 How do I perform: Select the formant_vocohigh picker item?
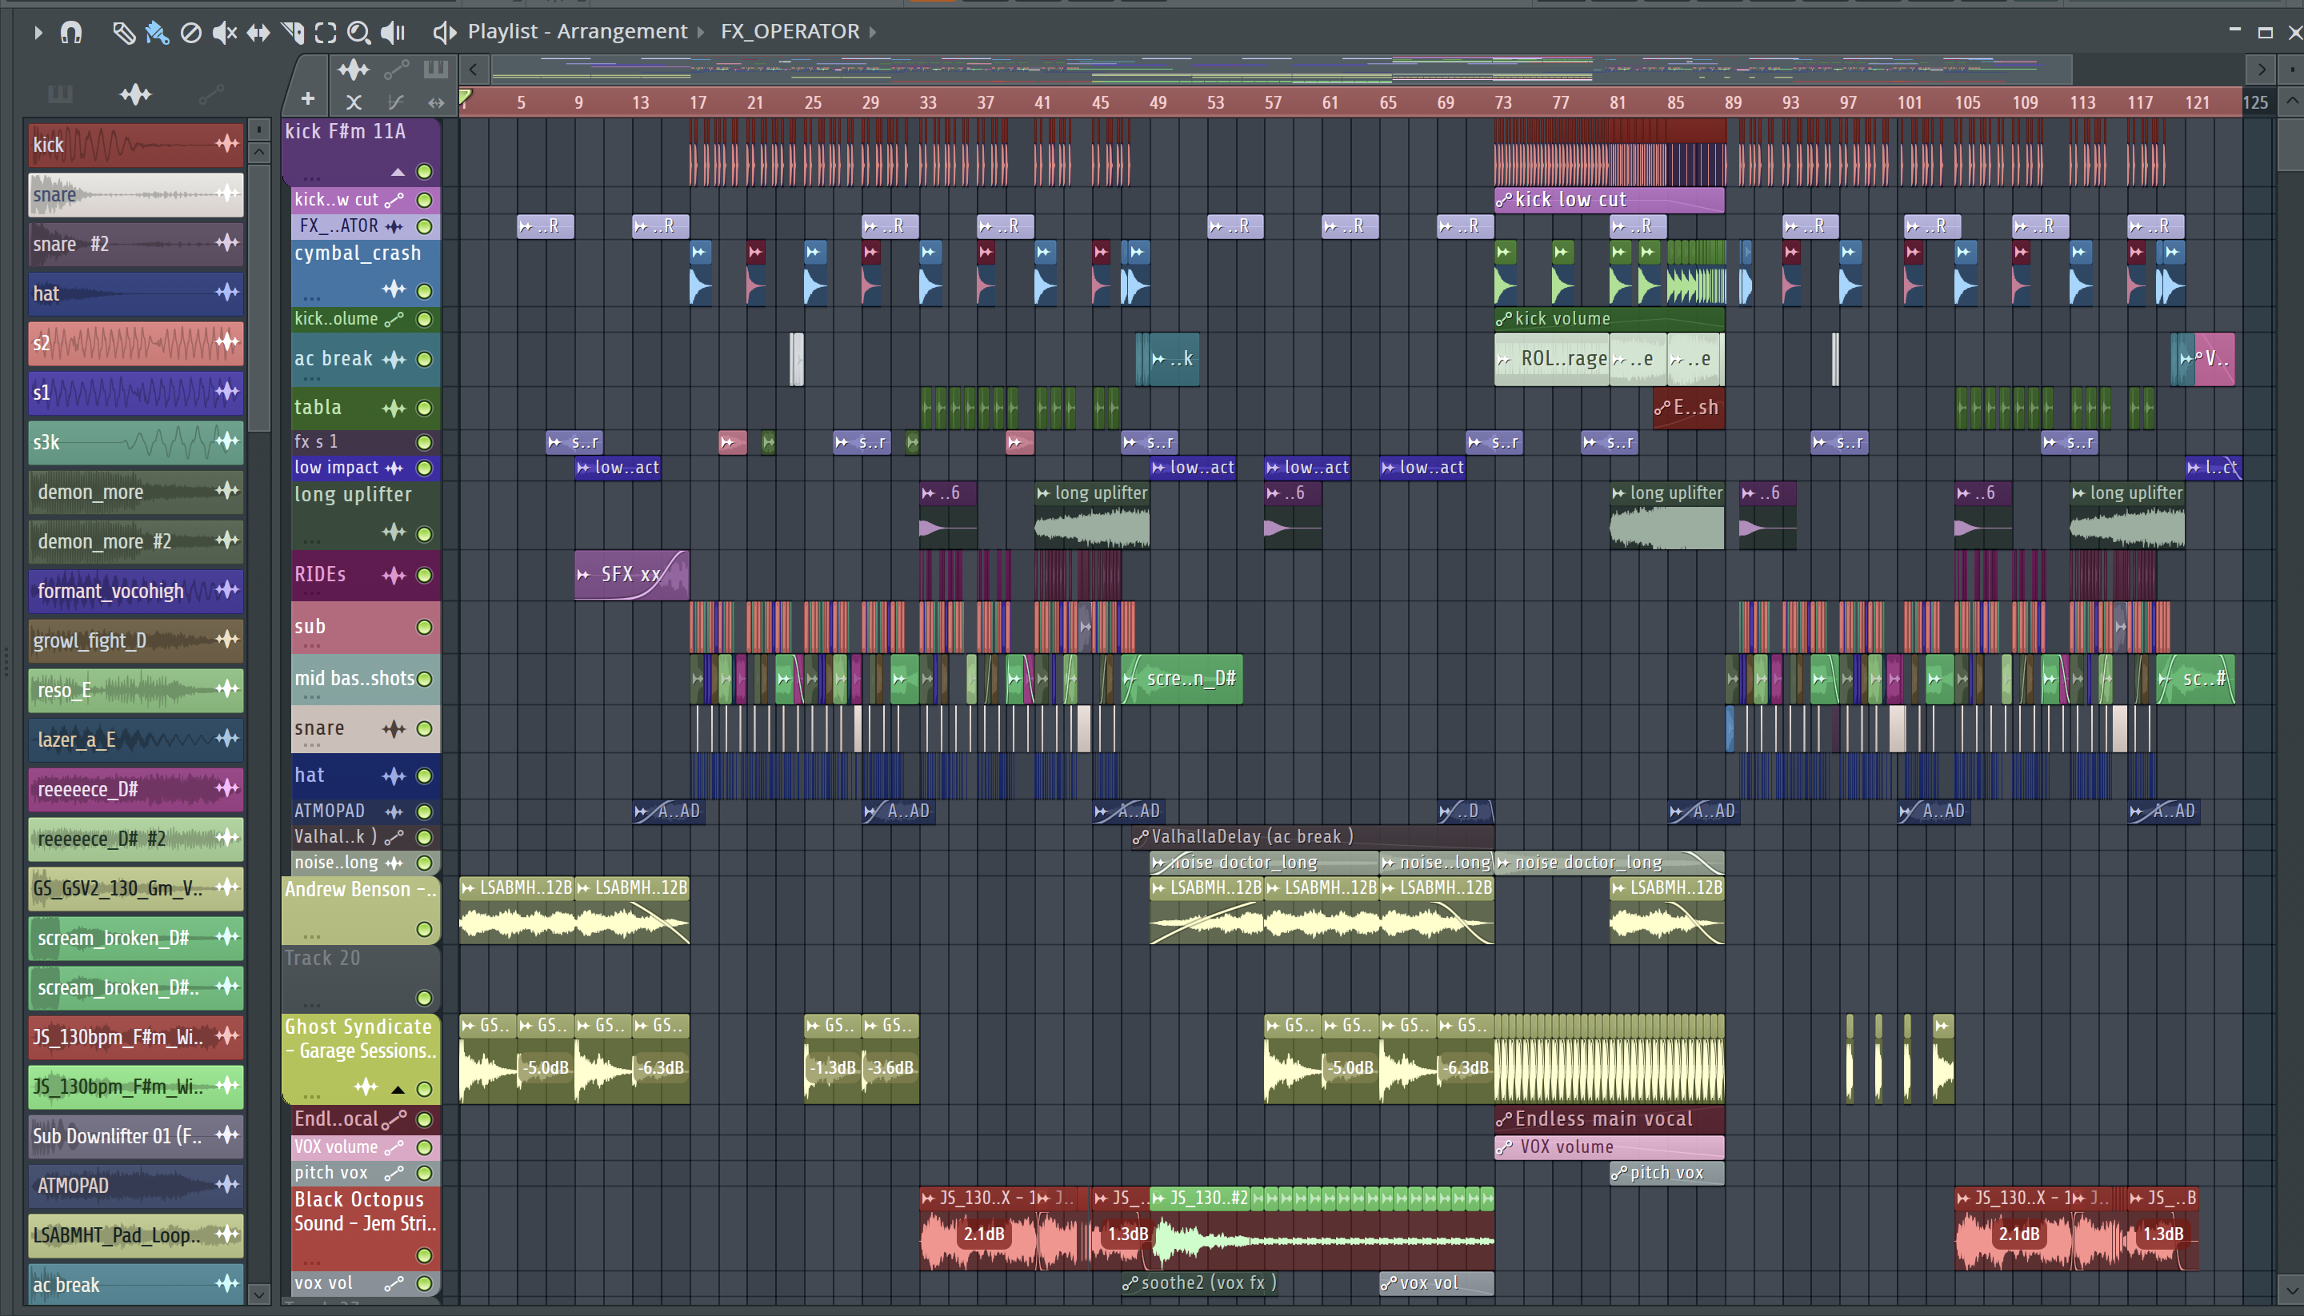pos(136,590)
